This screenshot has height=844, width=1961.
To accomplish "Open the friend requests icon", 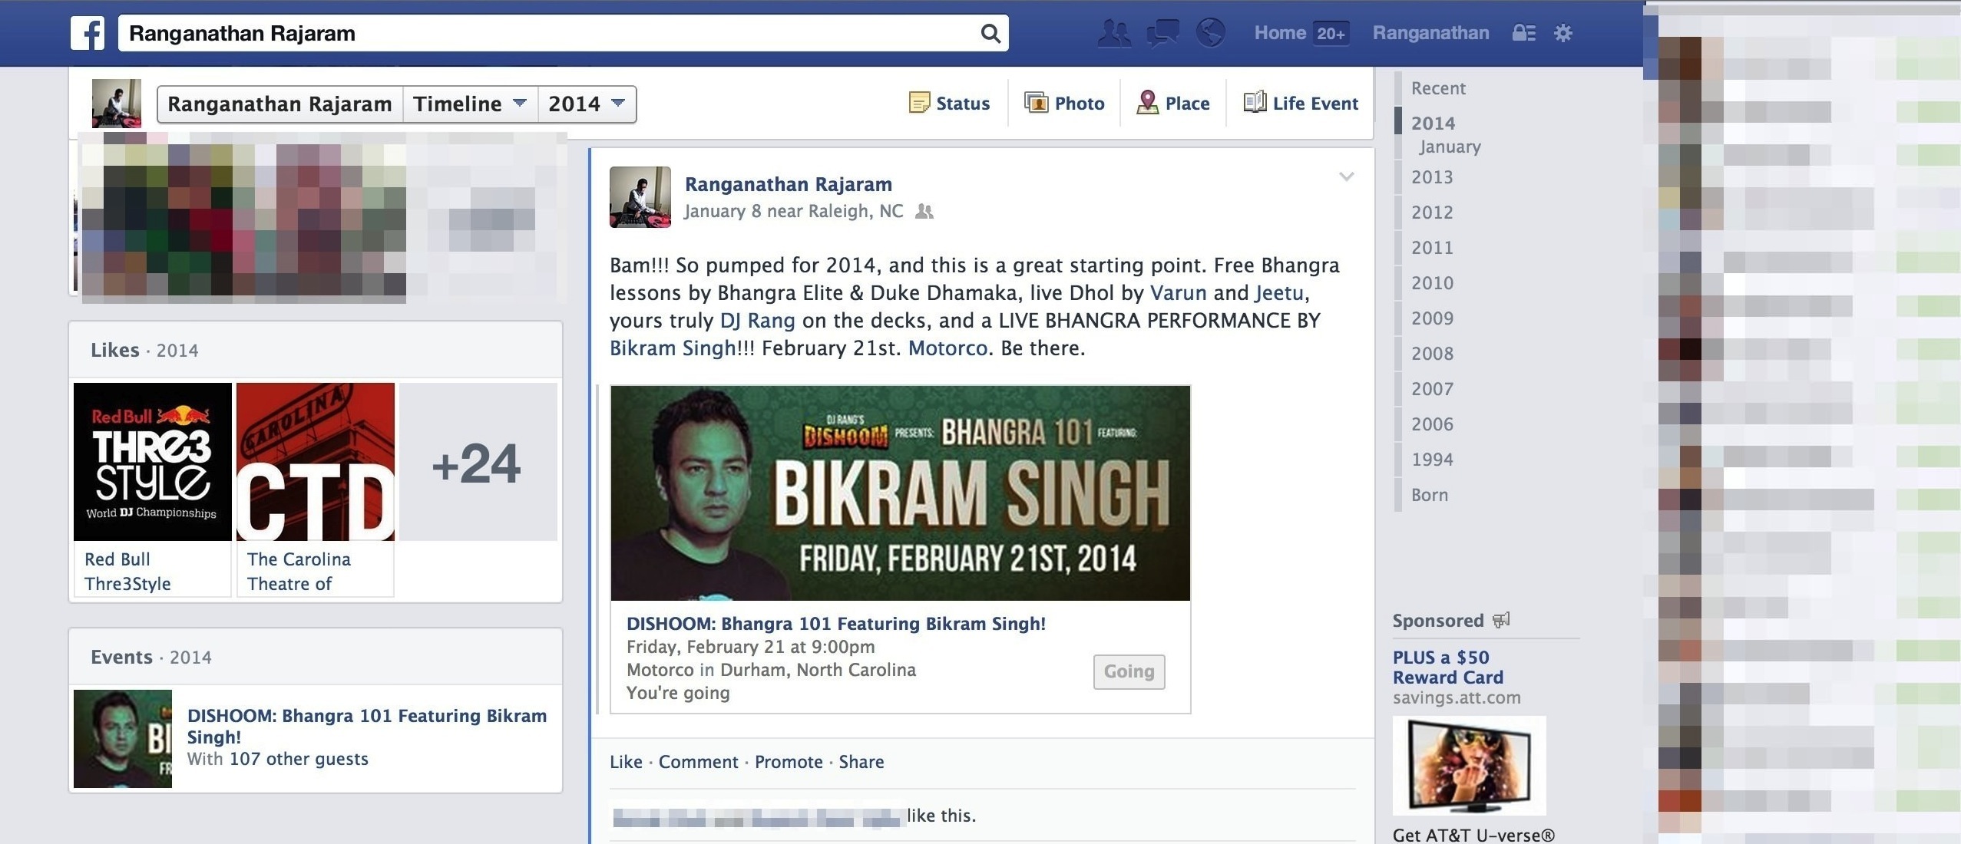I will [x=1114, y=34].
